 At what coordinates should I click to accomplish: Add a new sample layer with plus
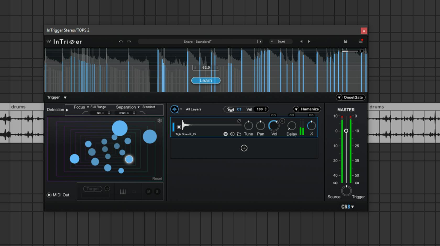coord(244,148)
